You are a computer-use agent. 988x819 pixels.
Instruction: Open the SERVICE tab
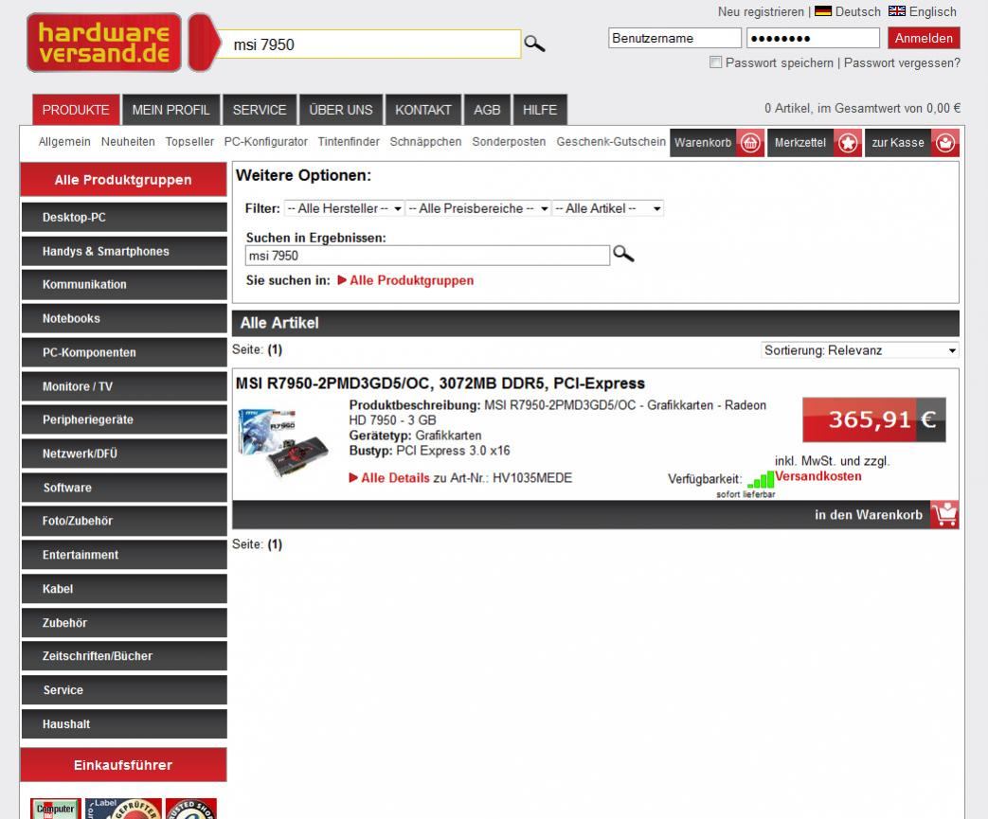pyautogui.click(x=260, y=110)
